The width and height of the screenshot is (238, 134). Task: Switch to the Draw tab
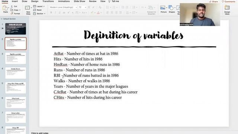pyautogui.click(x=25, y=1)
